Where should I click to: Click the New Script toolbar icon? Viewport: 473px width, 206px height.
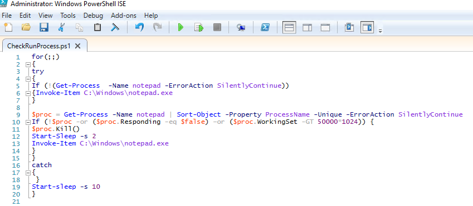8,27
